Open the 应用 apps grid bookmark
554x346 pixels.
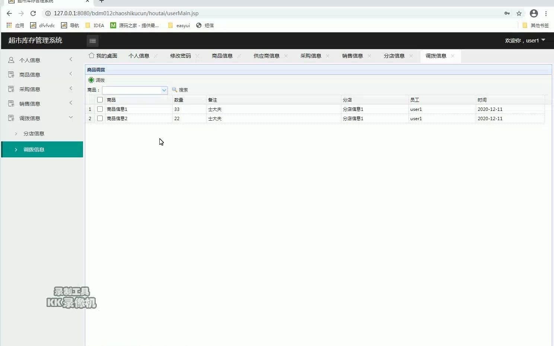[x=15, y=25]
